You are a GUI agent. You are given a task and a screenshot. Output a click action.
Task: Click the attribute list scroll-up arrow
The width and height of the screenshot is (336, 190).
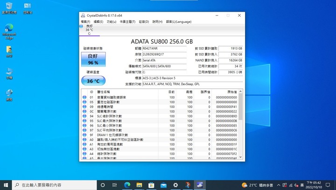click(240, 91)
